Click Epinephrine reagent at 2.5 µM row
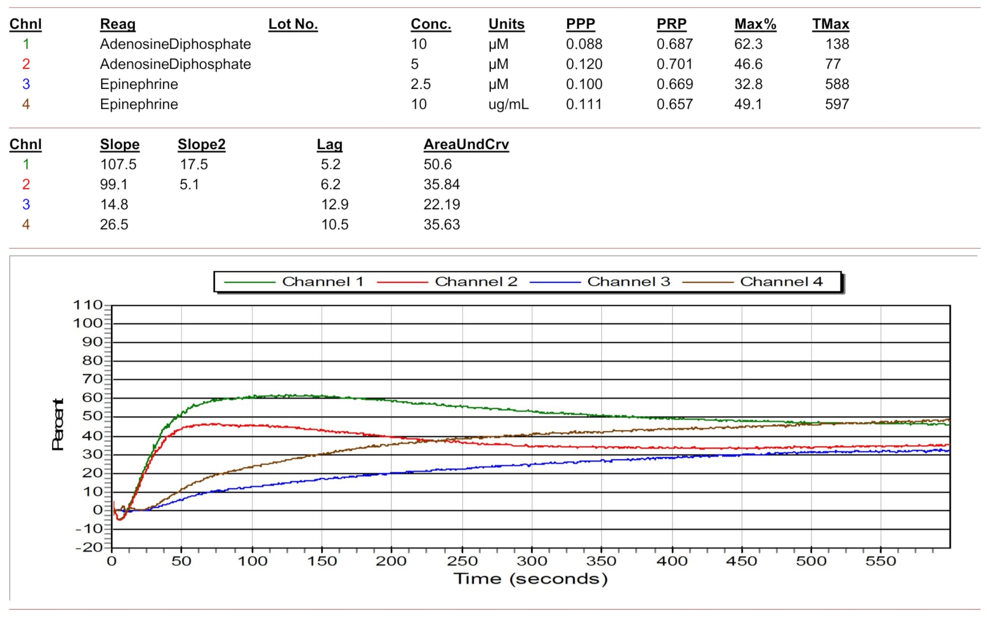This screenshot has width=987, height=619. pos(139,84)
